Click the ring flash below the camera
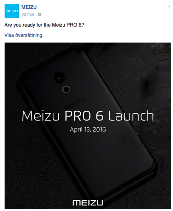The height and width of the screenshot is (211, 173). point(66,89)
